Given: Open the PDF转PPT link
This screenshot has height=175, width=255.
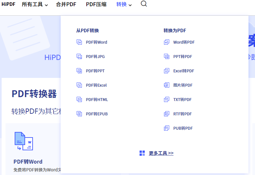Looking at the screenshot, I should point(95,71).
